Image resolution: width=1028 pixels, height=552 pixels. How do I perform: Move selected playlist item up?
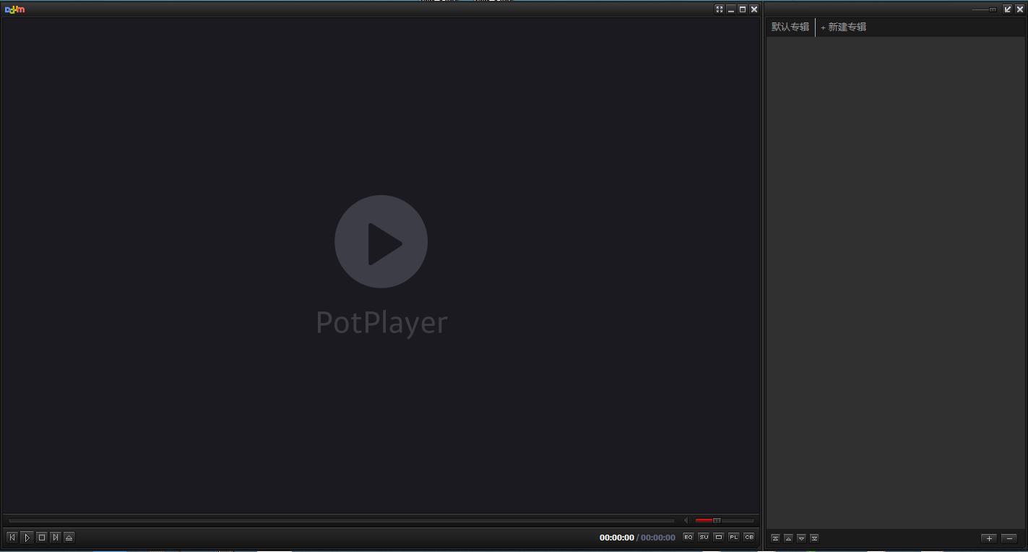[788, 538]
